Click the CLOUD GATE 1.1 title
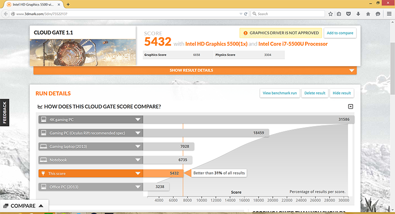The width and height of the screenshot is (395, 214). point(54,33)
